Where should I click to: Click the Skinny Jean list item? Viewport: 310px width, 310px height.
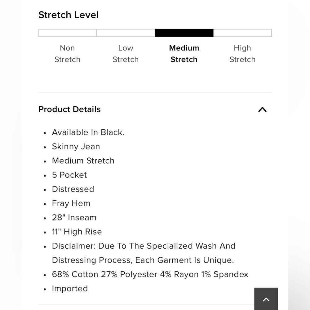[76, 147]
